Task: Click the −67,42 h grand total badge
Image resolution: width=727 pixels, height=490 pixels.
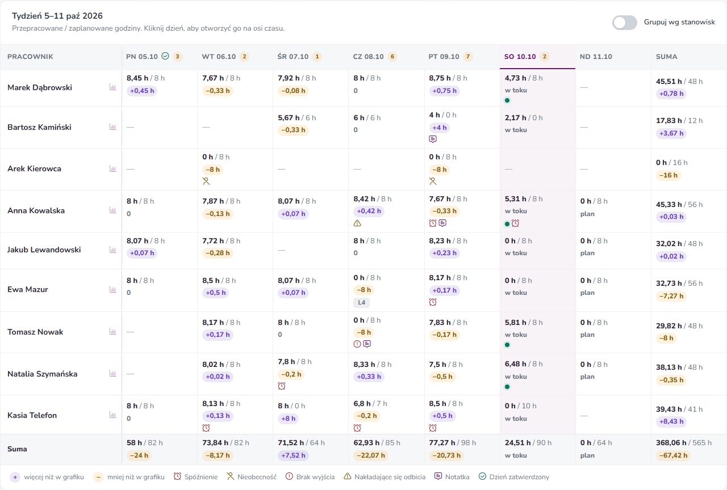Action: (674, 455)
